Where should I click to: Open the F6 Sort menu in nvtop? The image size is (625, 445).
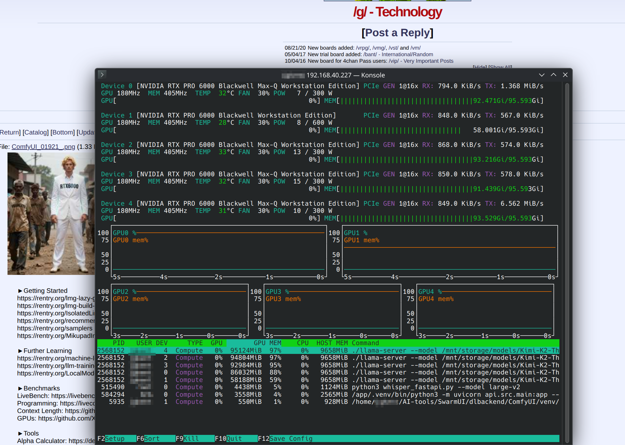pos(152,438)
